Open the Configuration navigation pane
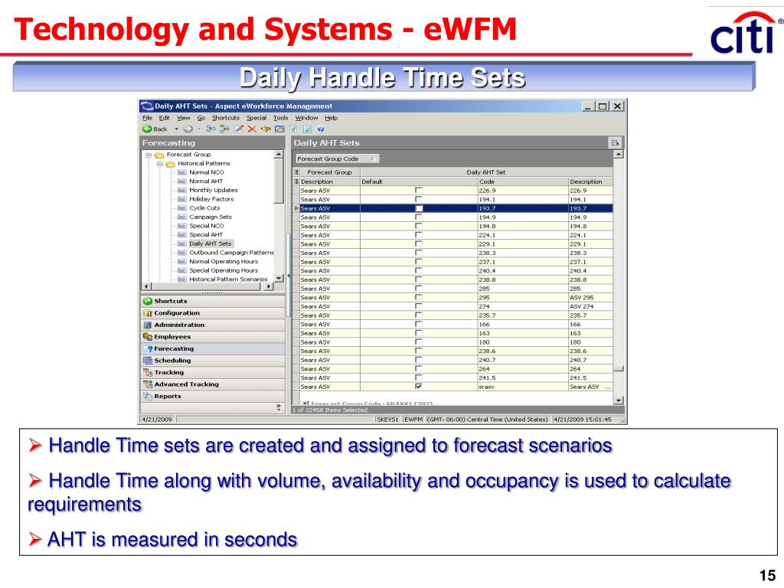Screen dimensions: 784x588 [213, 313]
